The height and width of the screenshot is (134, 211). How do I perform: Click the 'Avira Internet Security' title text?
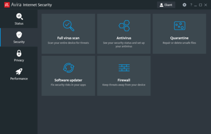coord(31,5)
